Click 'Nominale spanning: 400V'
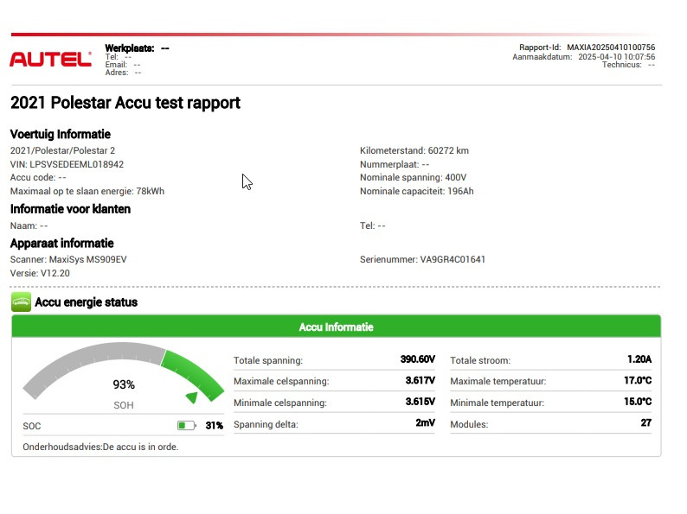The image size is (687, 514). [414, 178]
